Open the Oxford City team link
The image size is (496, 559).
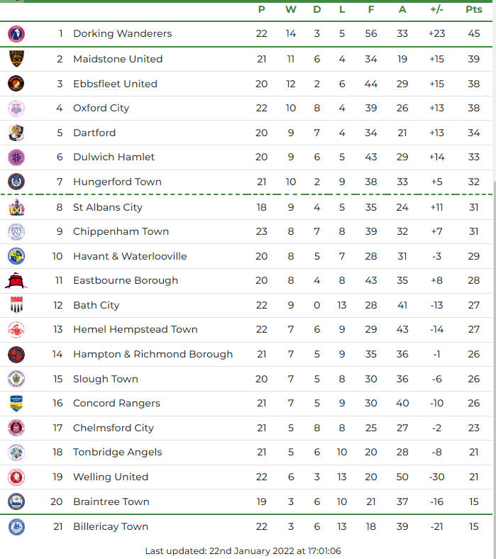[101, 108]
